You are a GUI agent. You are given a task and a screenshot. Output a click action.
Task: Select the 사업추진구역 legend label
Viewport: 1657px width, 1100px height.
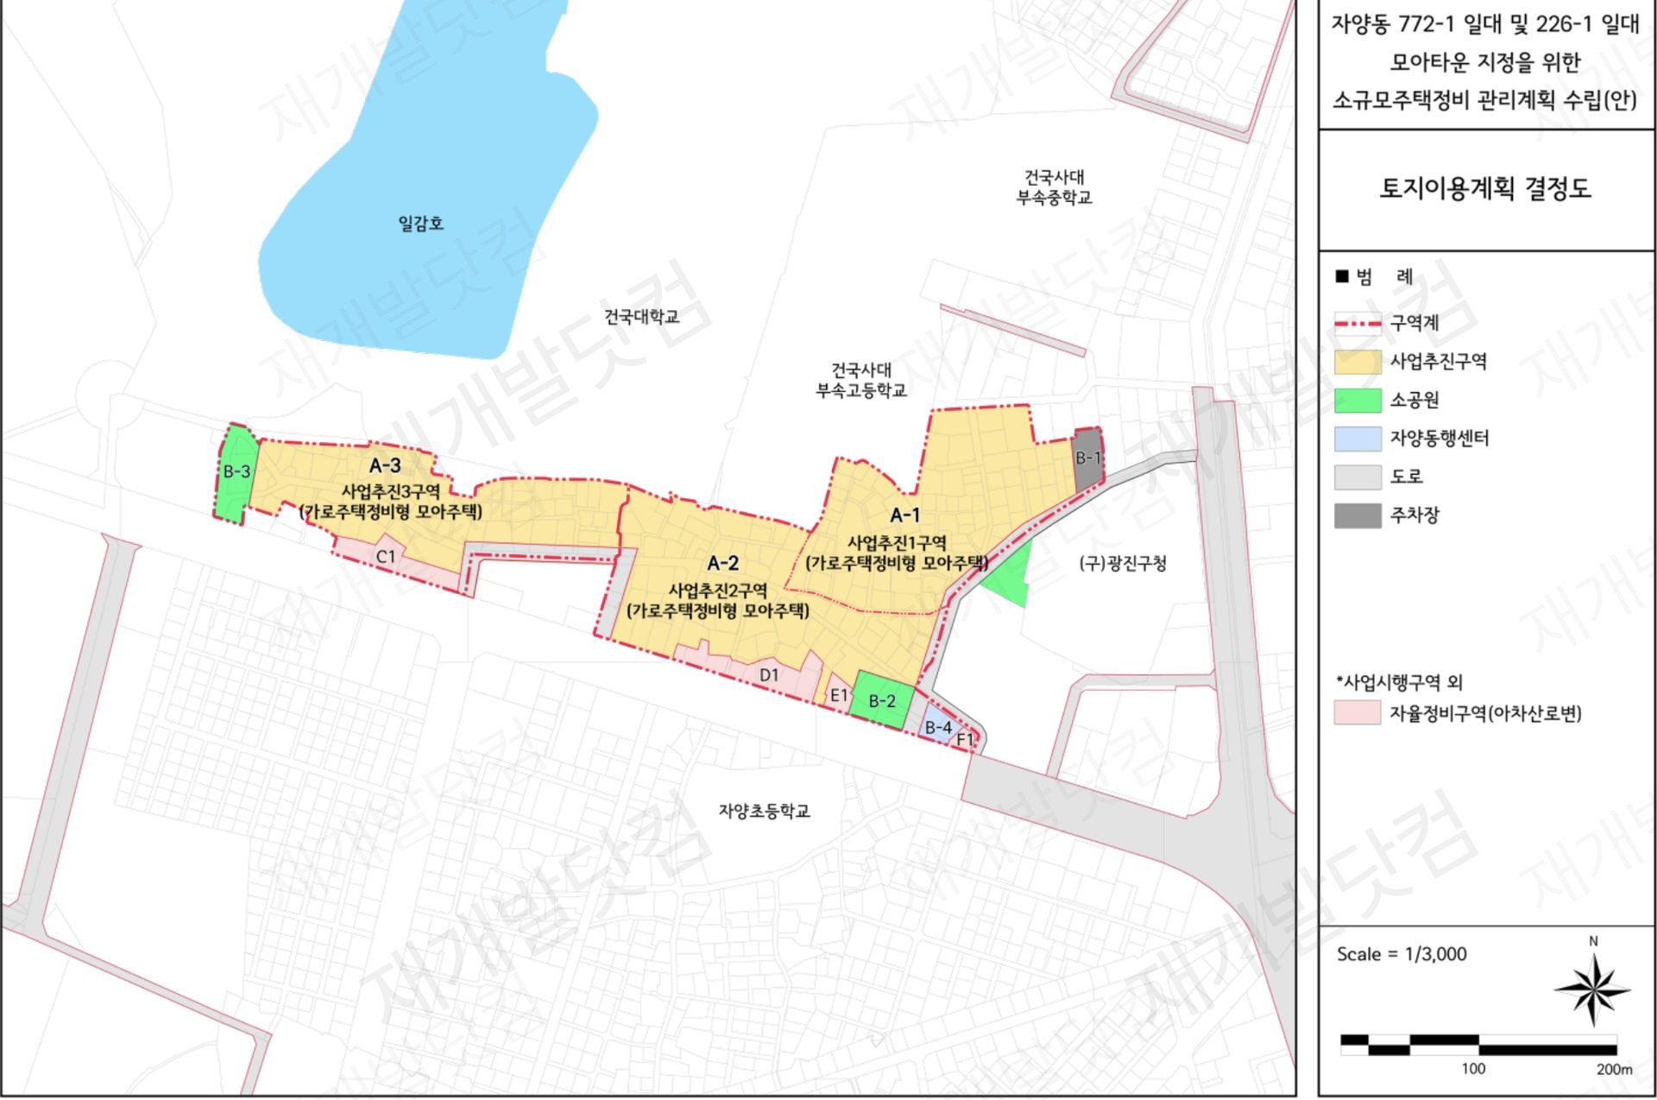[x=1439, y=362]
